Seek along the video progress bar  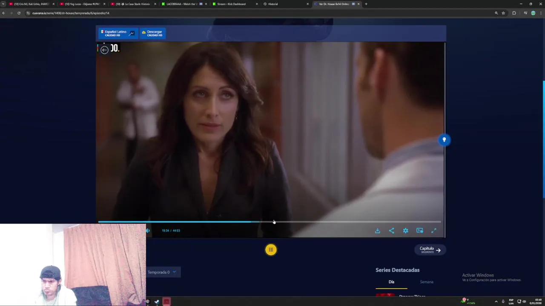pyautogui.click(x=270, y=221)
